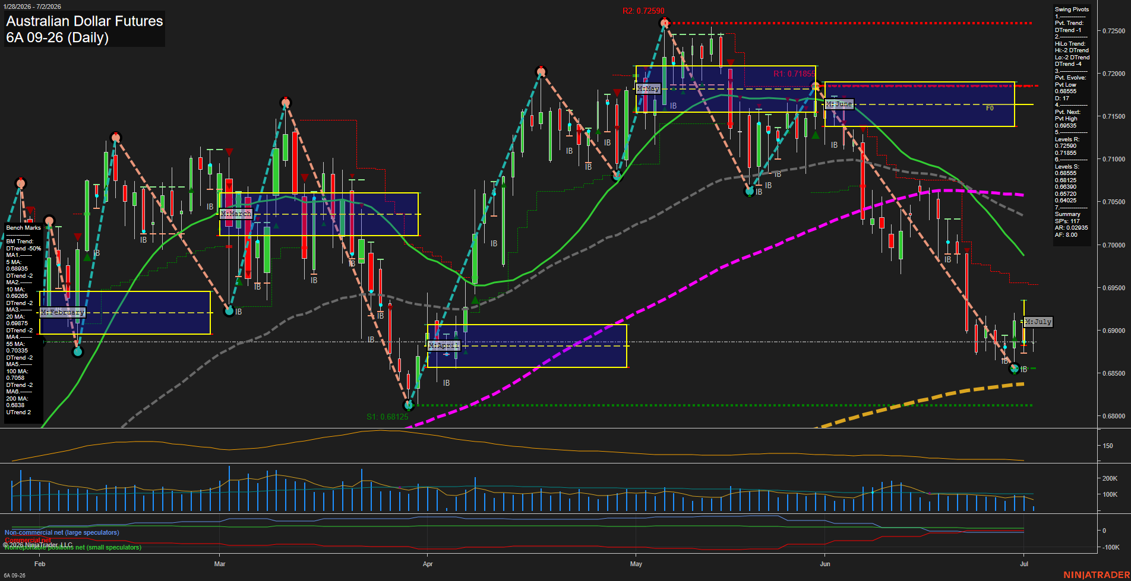Click the 0.68000 price axis label

(x=1114, y=416)
